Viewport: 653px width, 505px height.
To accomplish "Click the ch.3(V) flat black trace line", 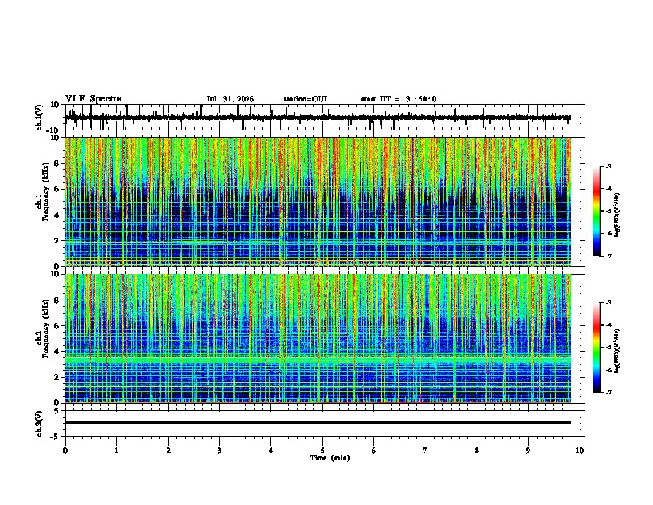I will click(x=317, y=422).
